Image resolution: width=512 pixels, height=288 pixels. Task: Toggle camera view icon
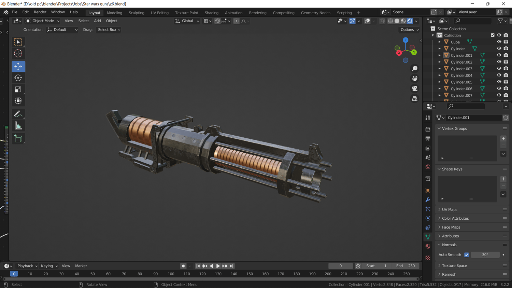(415, 88)
